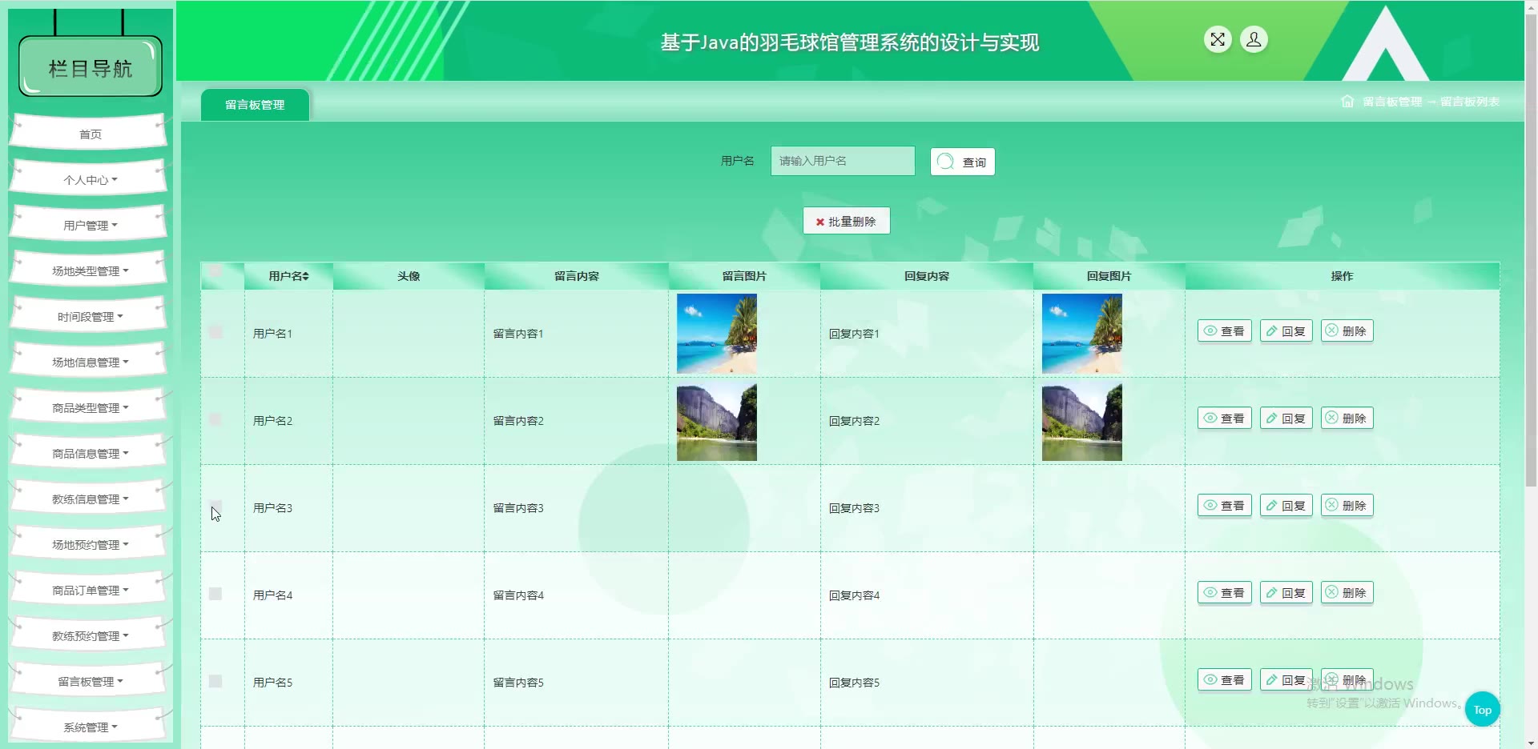Click the delete circle icon for 用户名4

click(1331, 592)
